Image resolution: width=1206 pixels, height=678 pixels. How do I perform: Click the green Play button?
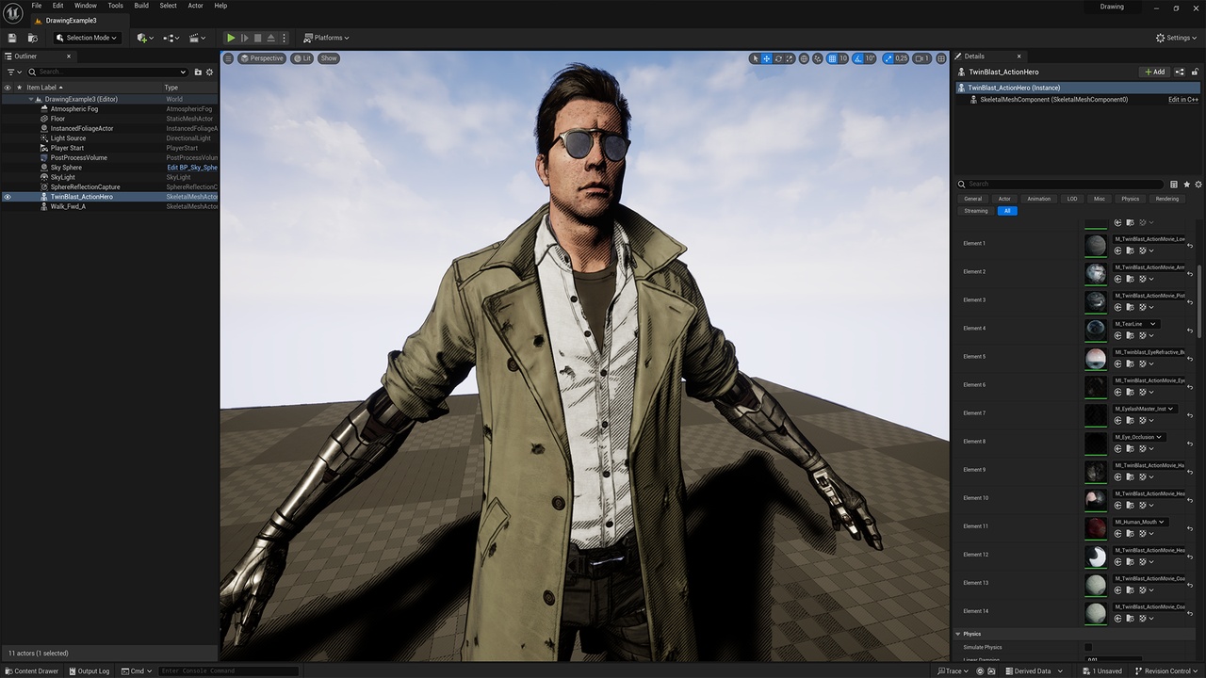(231, 38)
